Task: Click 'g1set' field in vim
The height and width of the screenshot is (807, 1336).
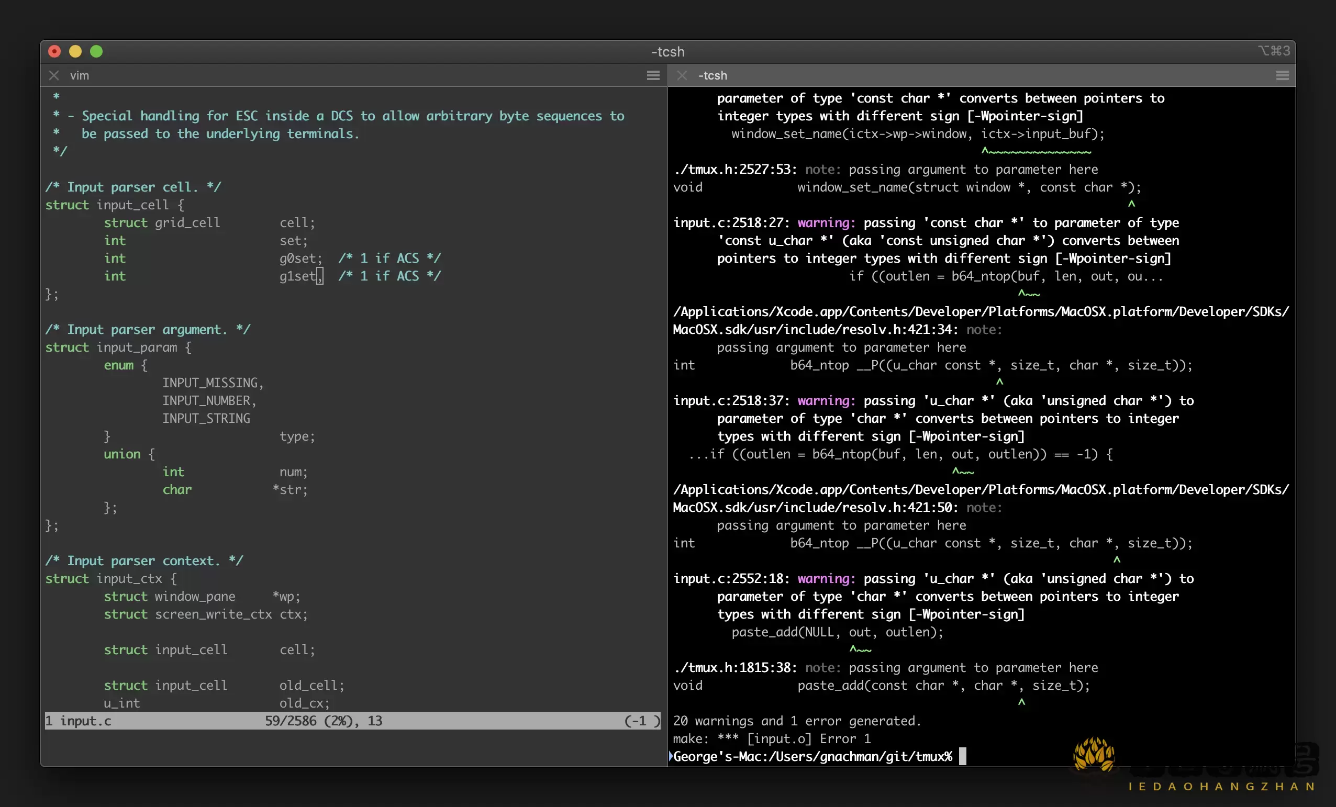Action: (298, 276)
